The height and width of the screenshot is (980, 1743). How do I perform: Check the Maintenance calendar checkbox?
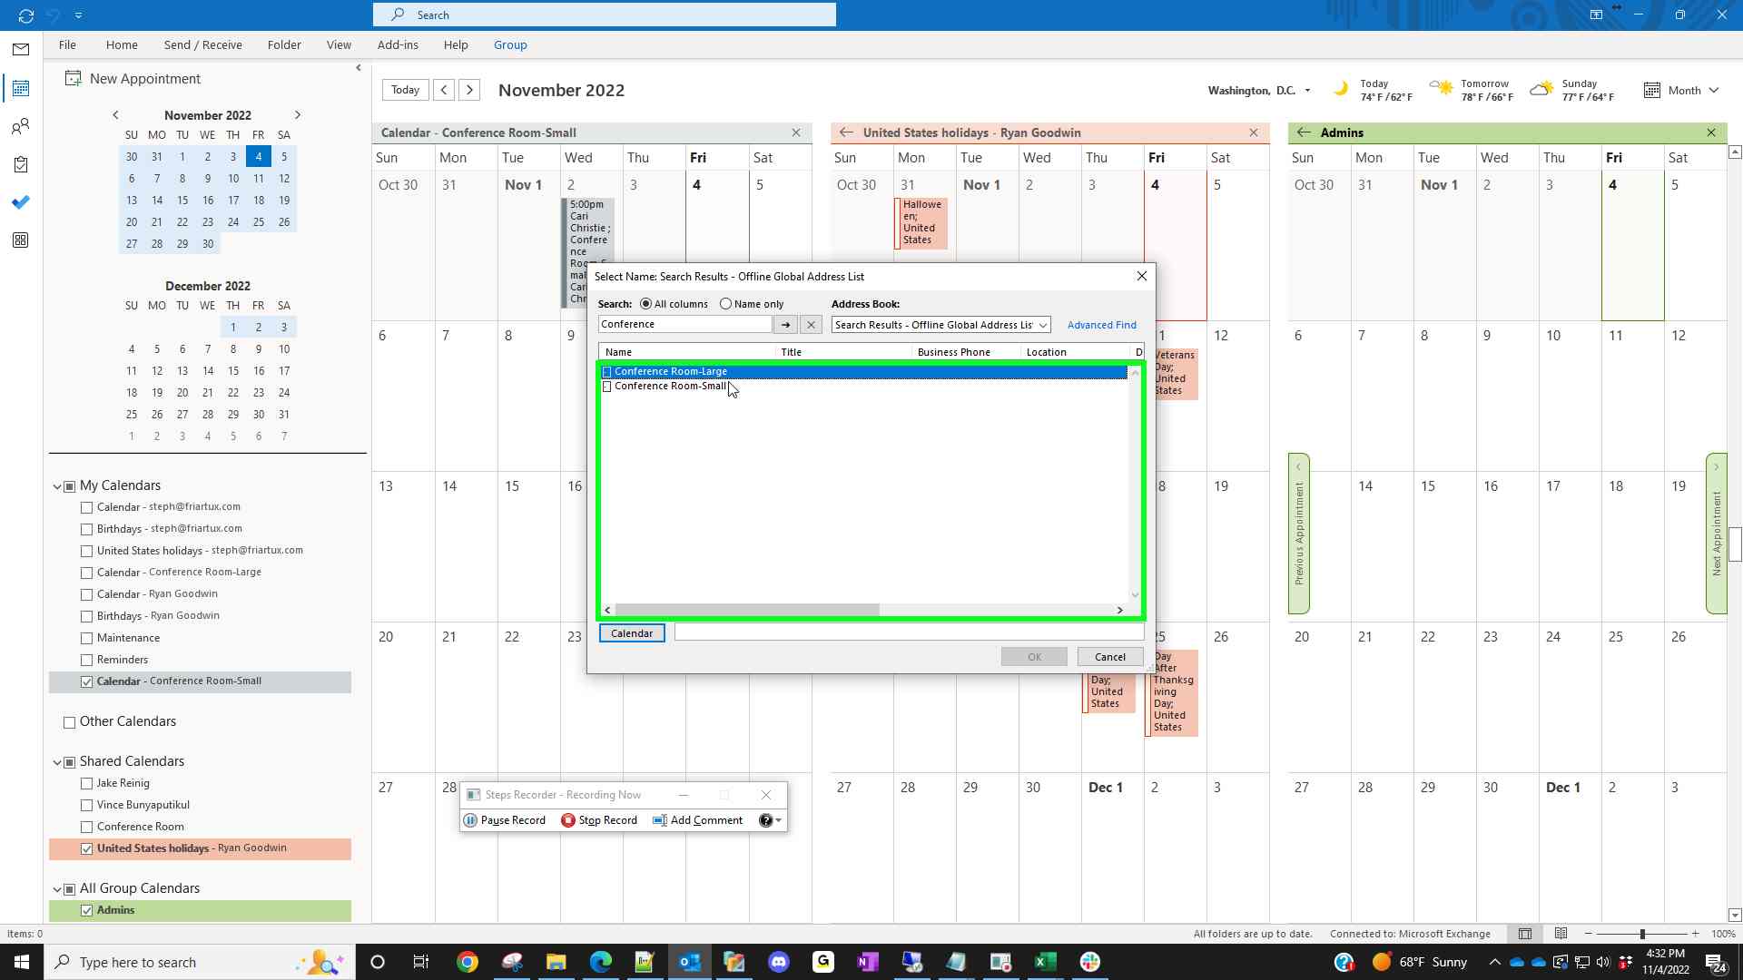[x=87, y=638]
